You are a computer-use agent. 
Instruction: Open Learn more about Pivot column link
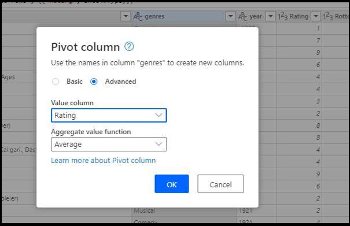[x=104, y=161]
